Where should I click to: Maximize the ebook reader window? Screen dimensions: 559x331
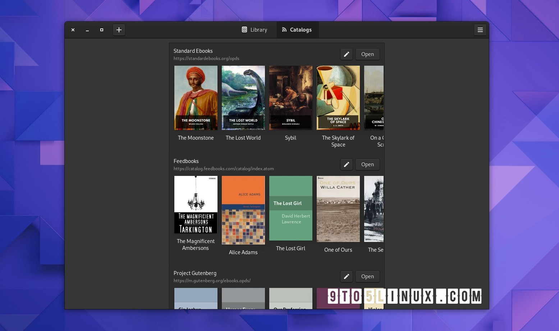102,30
